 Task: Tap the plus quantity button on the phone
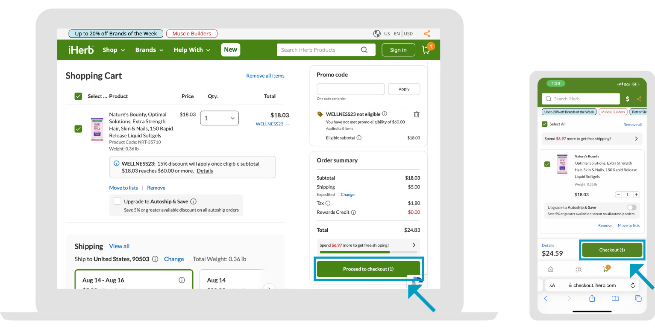tap(636, 195)
